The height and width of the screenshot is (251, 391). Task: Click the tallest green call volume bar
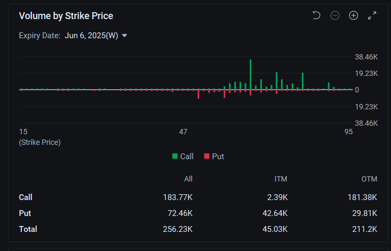[x=250, y=74]
